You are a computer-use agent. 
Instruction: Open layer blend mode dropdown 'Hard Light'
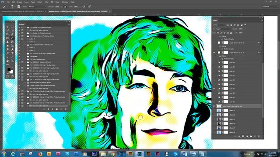[x=222, y=29]
